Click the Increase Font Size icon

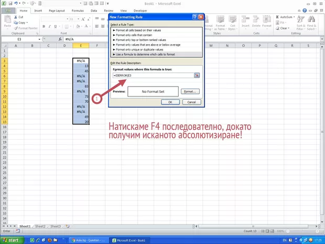point(83,19)
